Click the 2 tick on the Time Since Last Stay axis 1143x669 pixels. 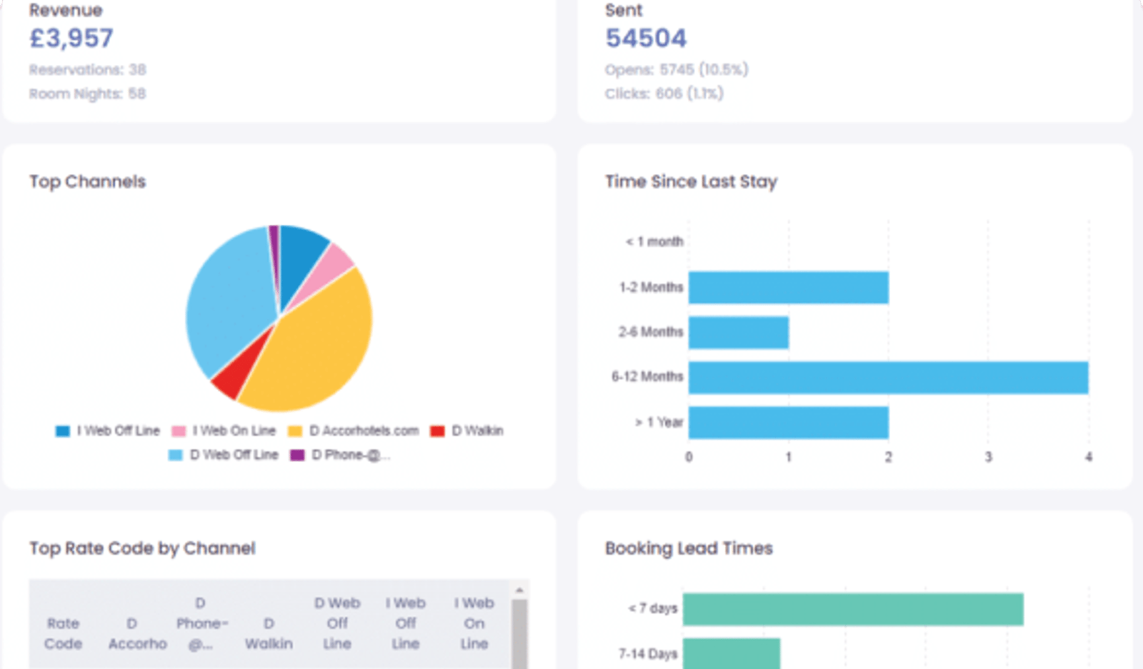[x=889, y=457]
